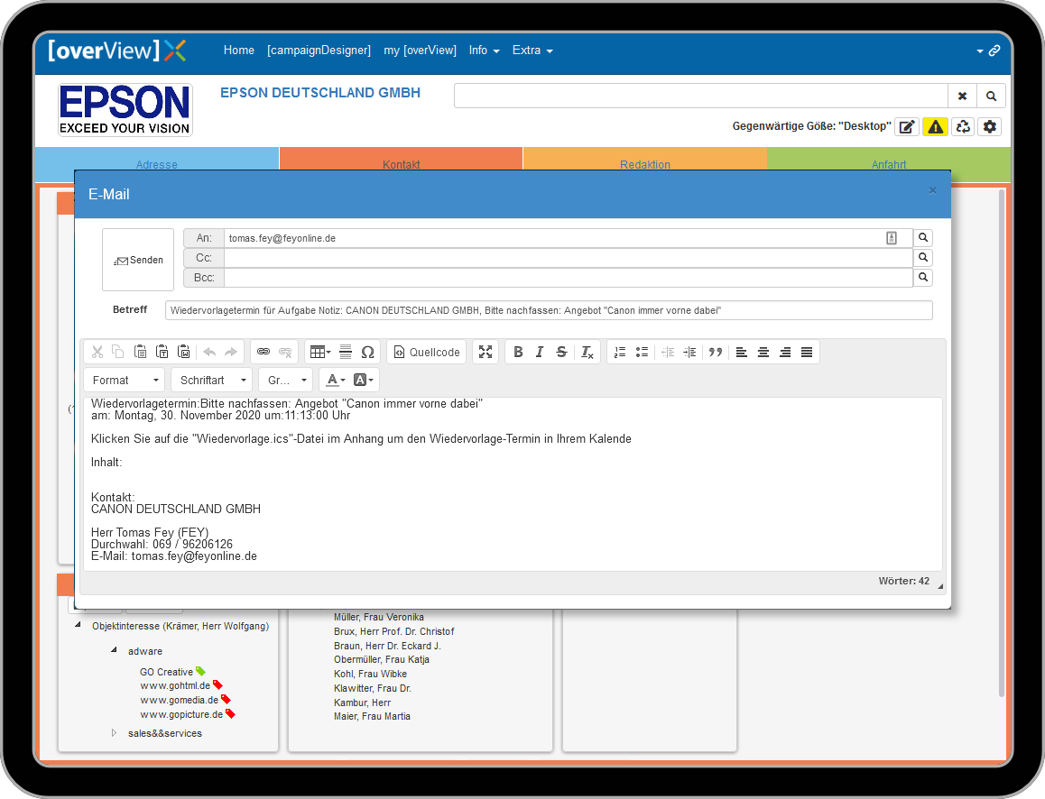This screenshot has height=799, width=1045.
Task: Toggle strikethrough formatting
Action: pos(562,353)
